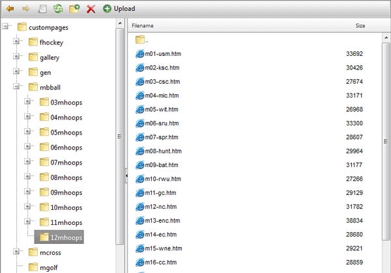Sort by the Filename column header
Image resolution: width=391 pixels, height=273 pixels.
[x=143, y=25]
